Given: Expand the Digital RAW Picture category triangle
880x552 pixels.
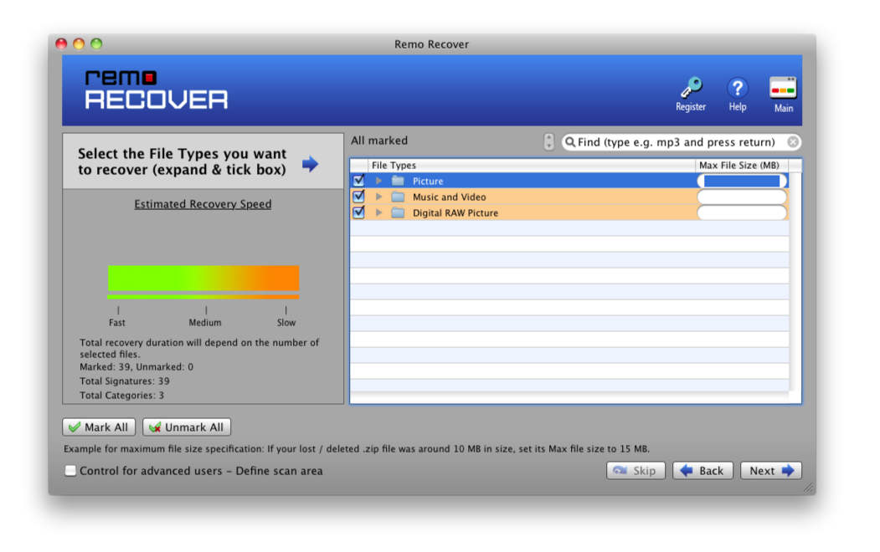Looking at the screenshot, I should [378, 213].
